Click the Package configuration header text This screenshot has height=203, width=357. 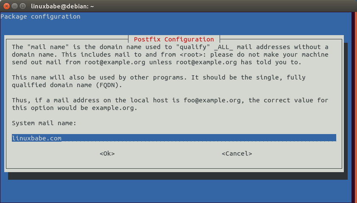pos(40,16)
